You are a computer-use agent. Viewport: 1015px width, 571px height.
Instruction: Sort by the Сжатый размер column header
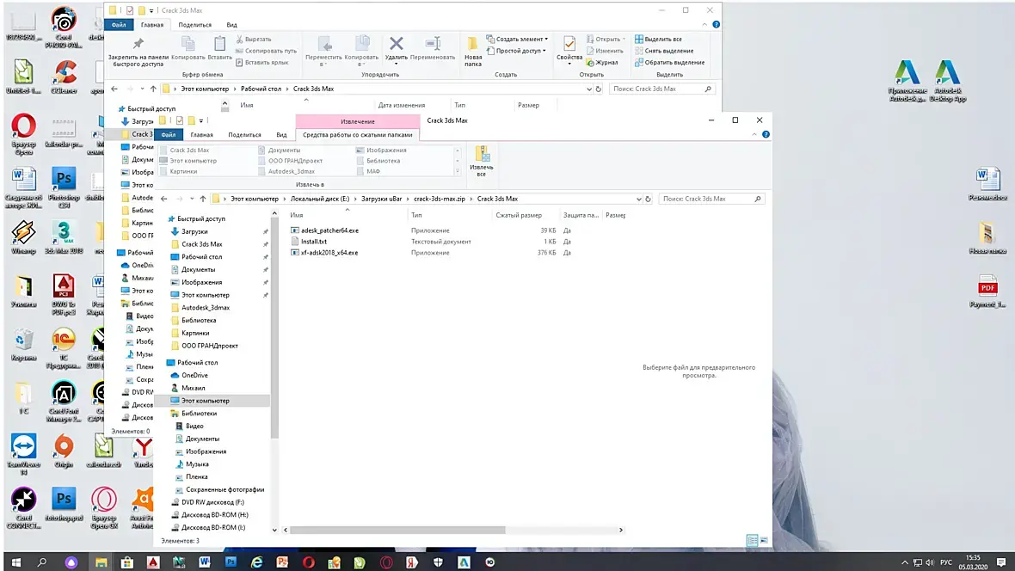click(x=519, y=215)
